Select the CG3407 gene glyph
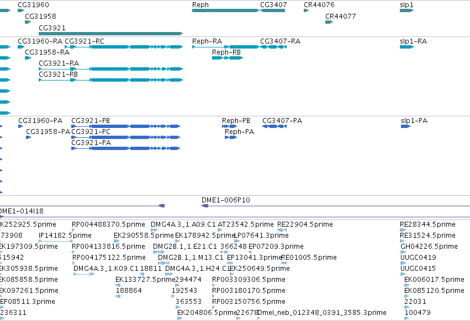This screenshot has width=470, height=321. [x=272, y=10]
